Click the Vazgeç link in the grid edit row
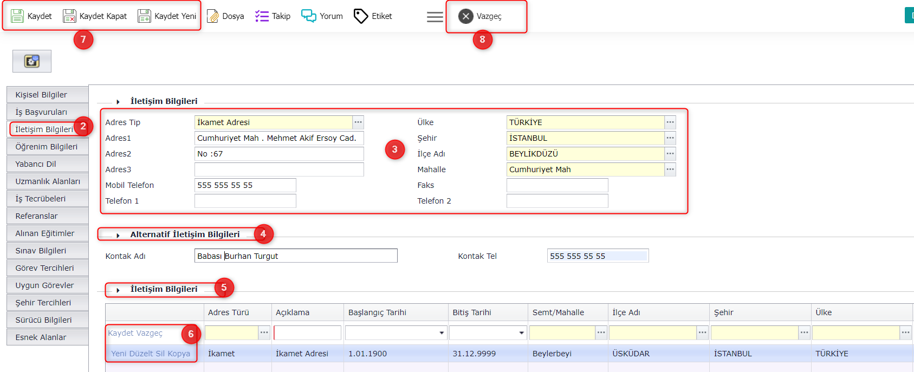This screenshot has width=914, height=372. click(x=149, y=333)
